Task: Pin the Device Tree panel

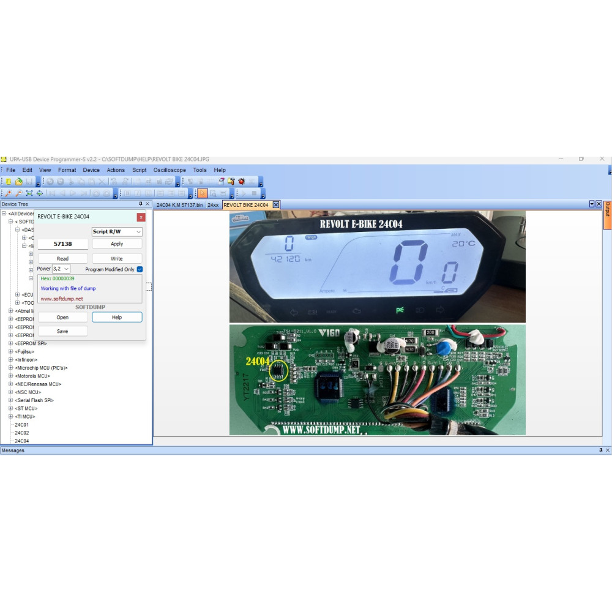Action: 141,204
